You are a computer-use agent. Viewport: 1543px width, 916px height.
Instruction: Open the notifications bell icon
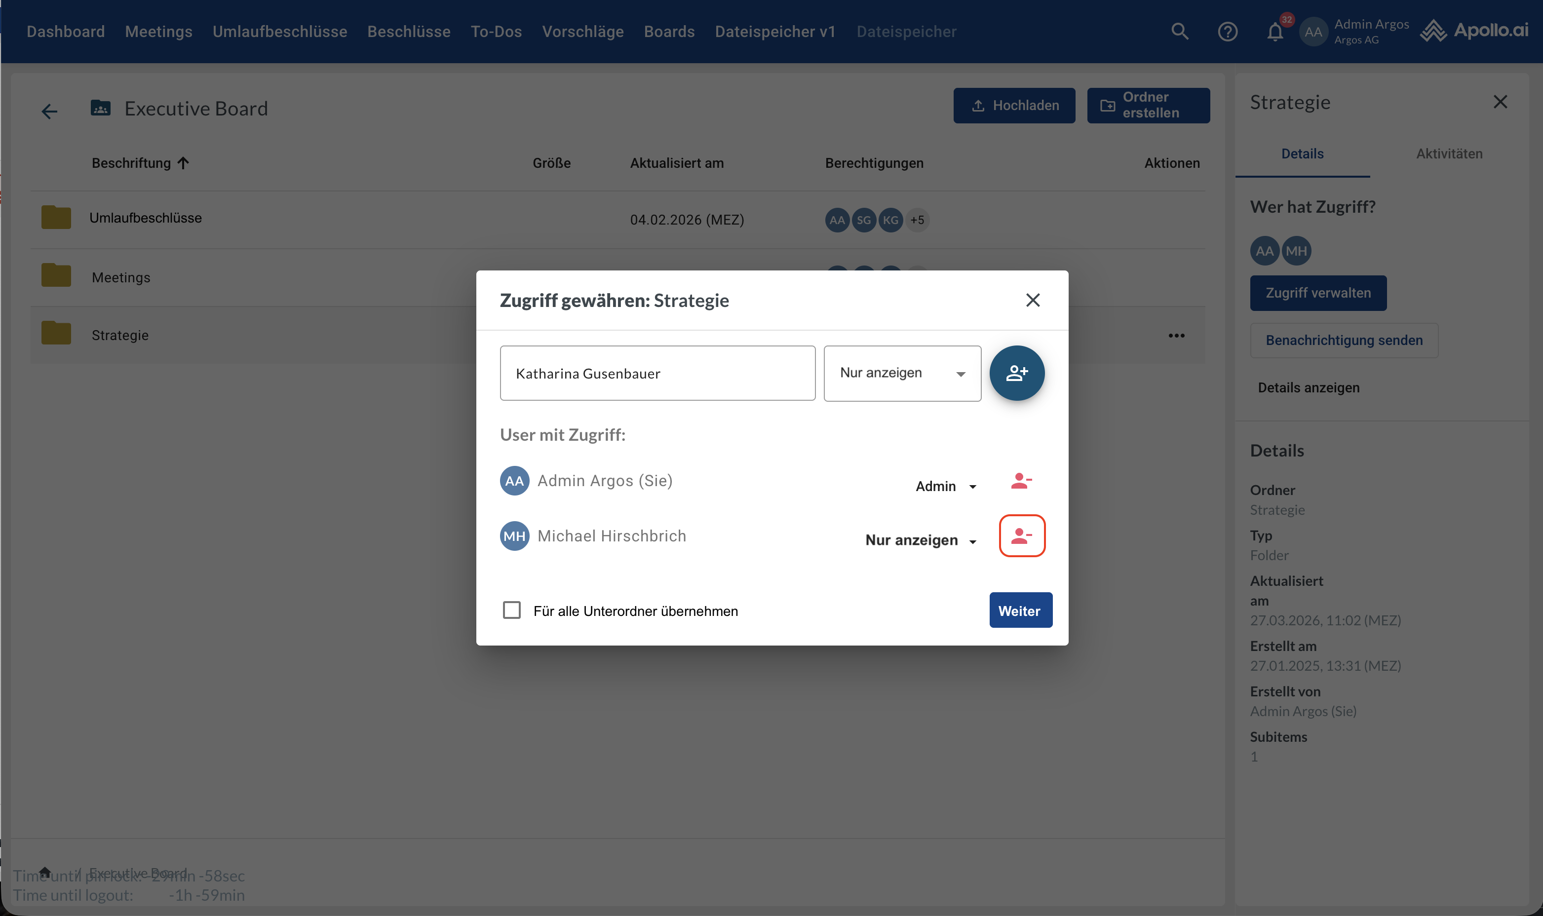click(1274, 31)
